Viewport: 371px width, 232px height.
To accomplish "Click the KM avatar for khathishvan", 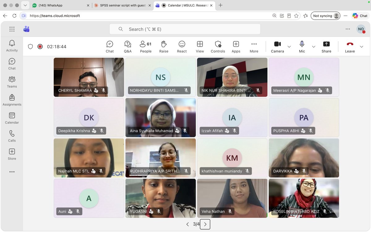I will (232, 158).
